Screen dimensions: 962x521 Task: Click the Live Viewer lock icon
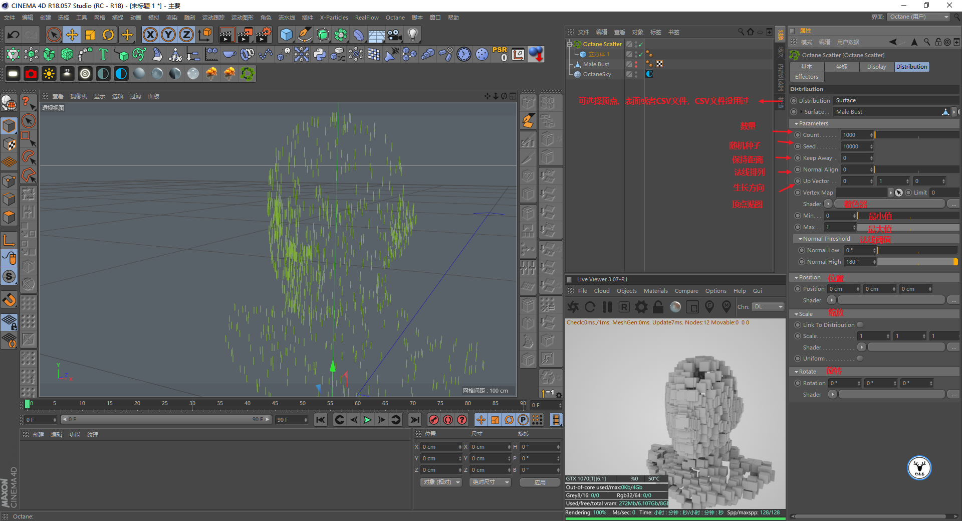pos(658,306)
